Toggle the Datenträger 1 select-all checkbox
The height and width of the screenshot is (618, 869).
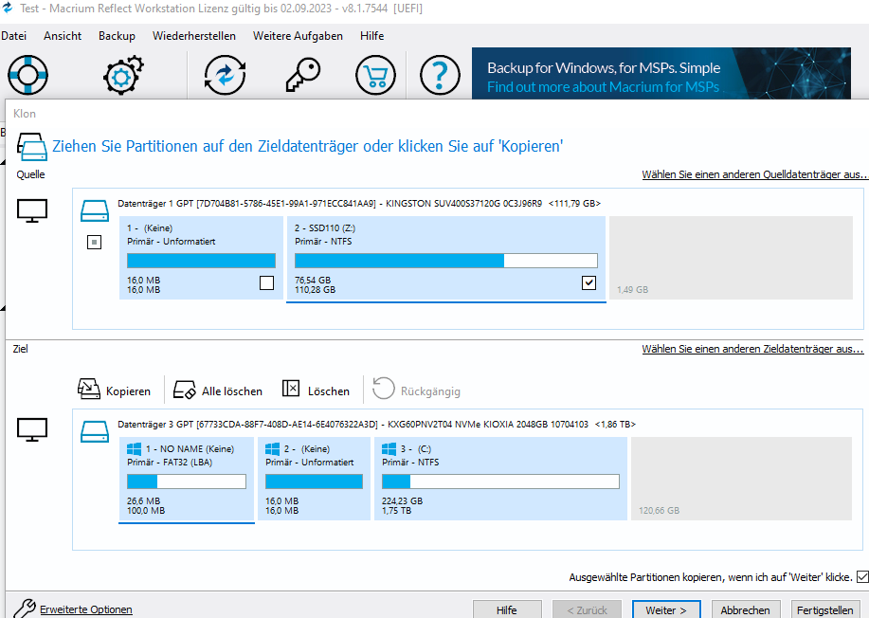(x=94, y=243)
